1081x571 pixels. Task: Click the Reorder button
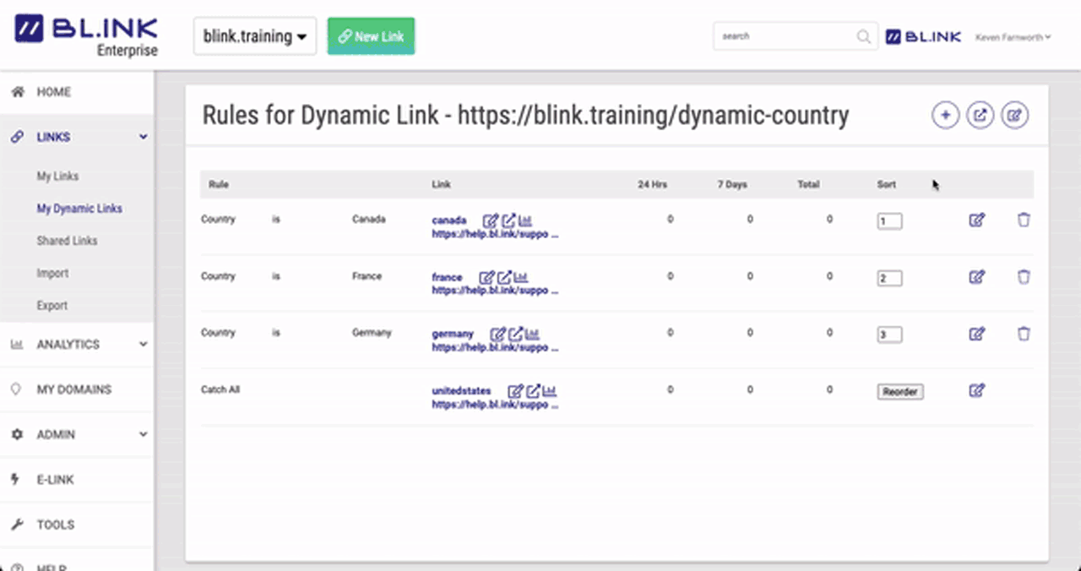(900, 392)
